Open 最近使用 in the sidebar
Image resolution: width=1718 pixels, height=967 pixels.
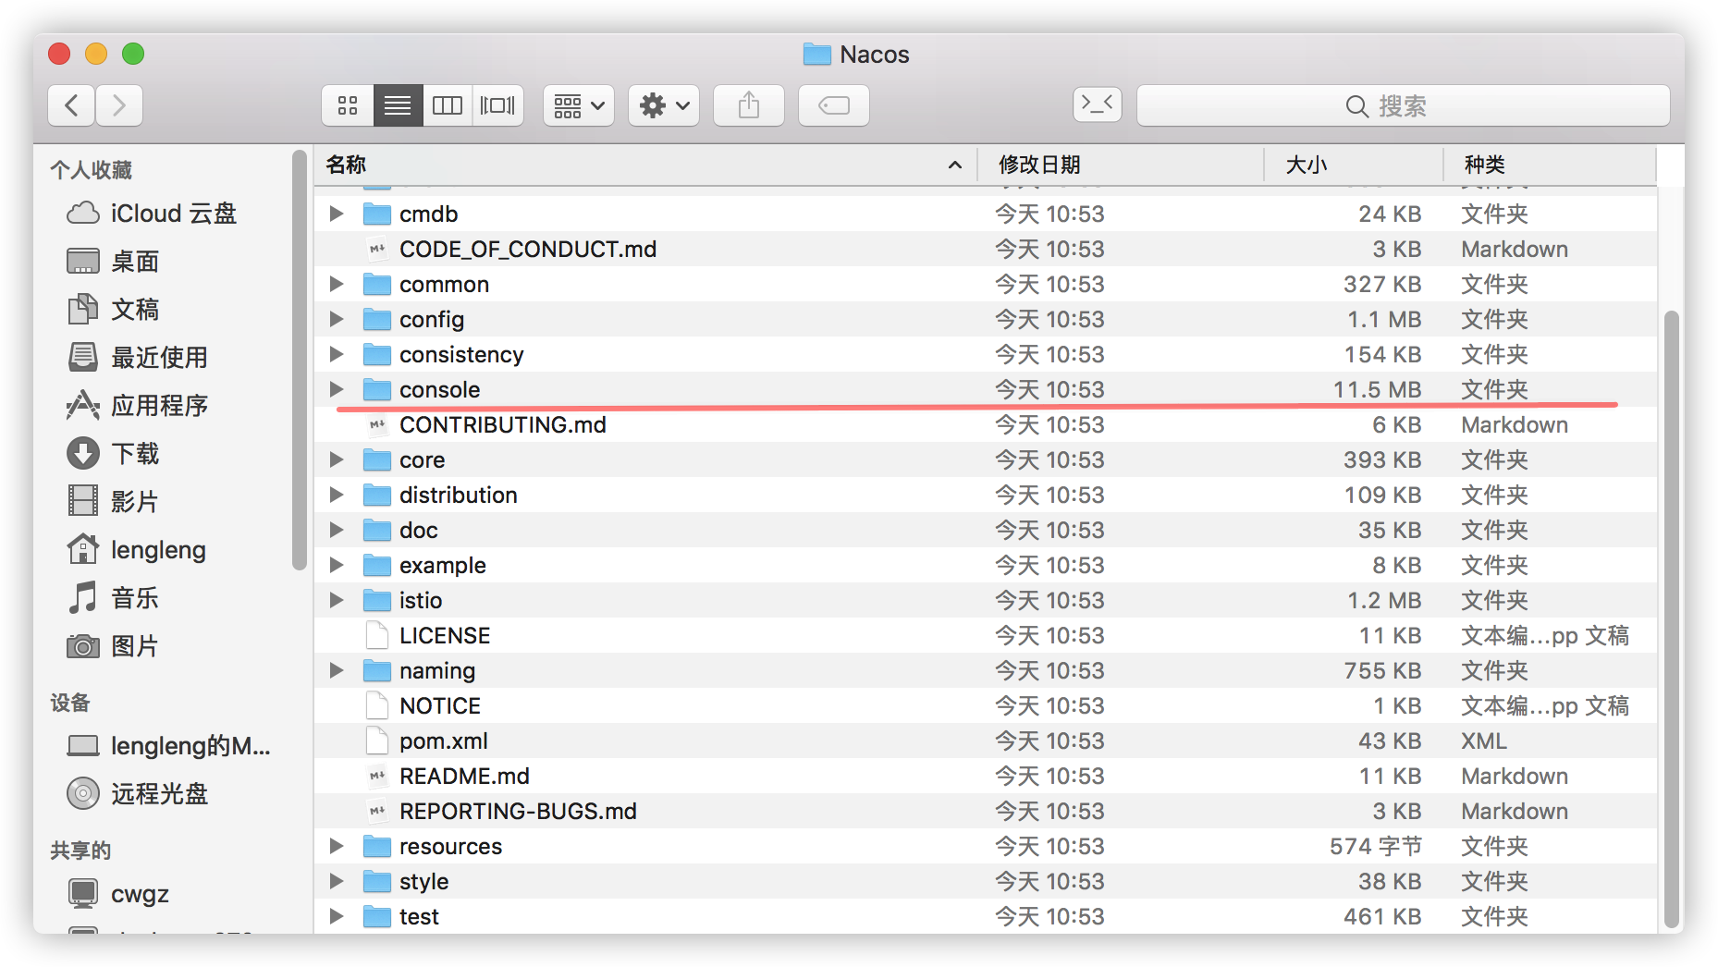pyautogui.click(x=137, y=358)
